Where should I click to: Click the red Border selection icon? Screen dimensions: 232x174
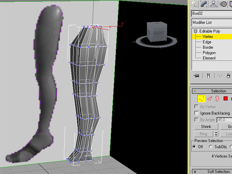[x=217, y=98]
